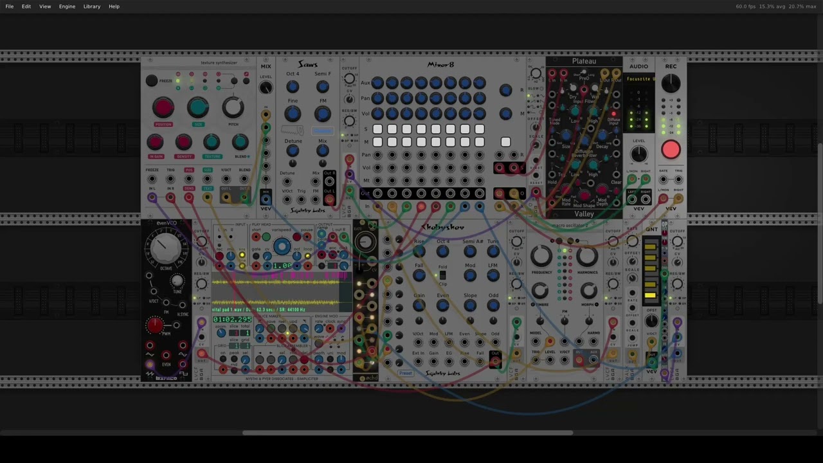Image resolution: width=823 pixels, height=463 pixels.
Task: Click the CUTOFF knob beside Saws
Action: [x=349, y=79]
